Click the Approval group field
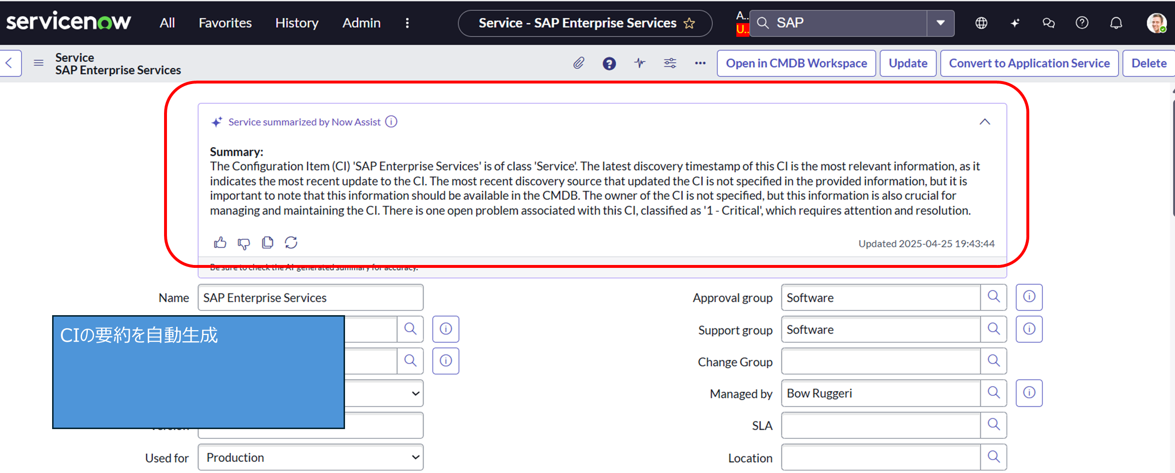1175x473 pixels. click(x=881, y=298)
